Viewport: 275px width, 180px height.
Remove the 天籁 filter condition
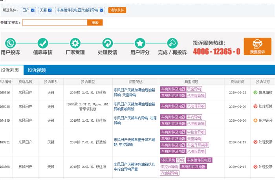pos(50,10)
